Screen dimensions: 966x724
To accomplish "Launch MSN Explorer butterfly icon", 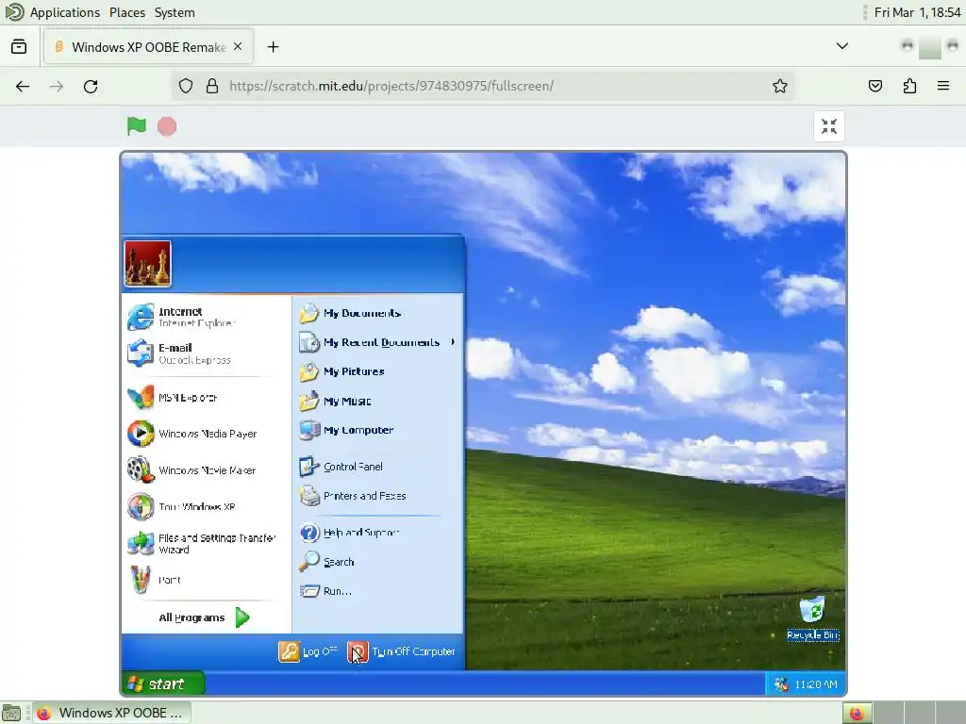I will point(141,397).
